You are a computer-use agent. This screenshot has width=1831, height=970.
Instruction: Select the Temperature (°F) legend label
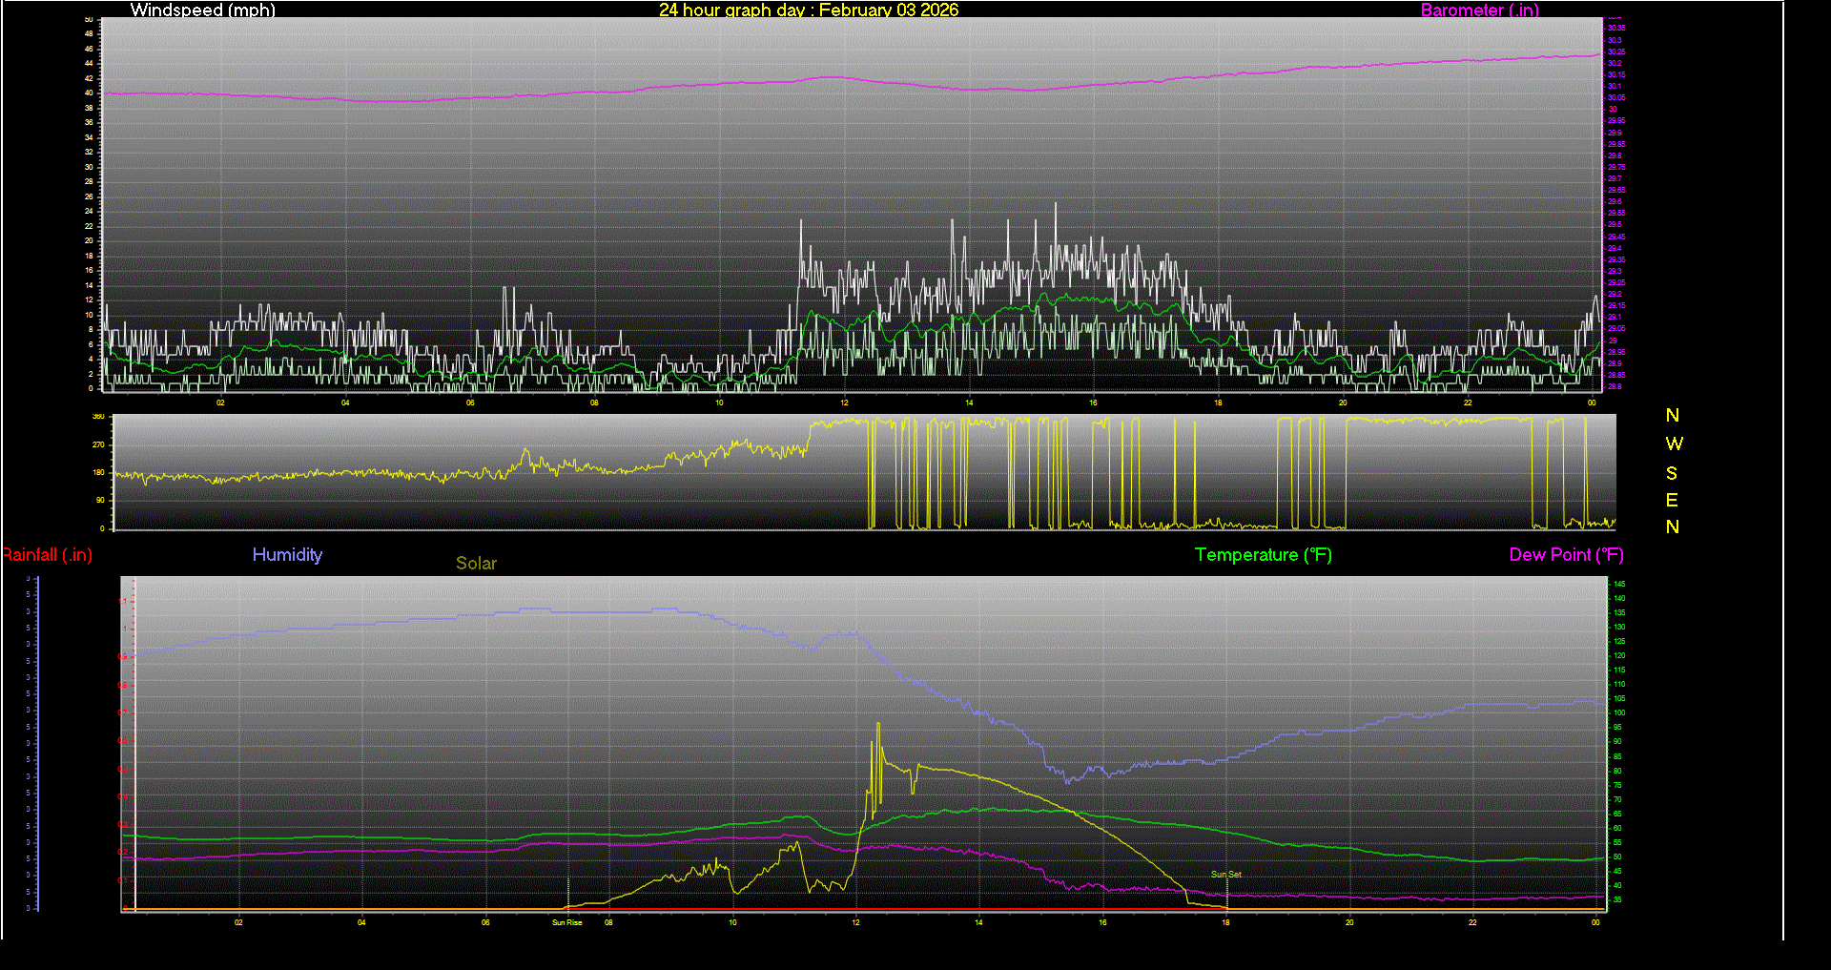1263,554
